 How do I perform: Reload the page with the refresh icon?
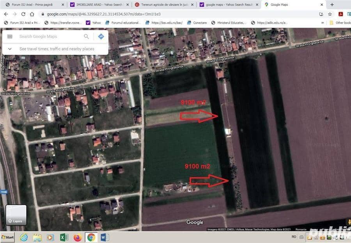point(23,14)
